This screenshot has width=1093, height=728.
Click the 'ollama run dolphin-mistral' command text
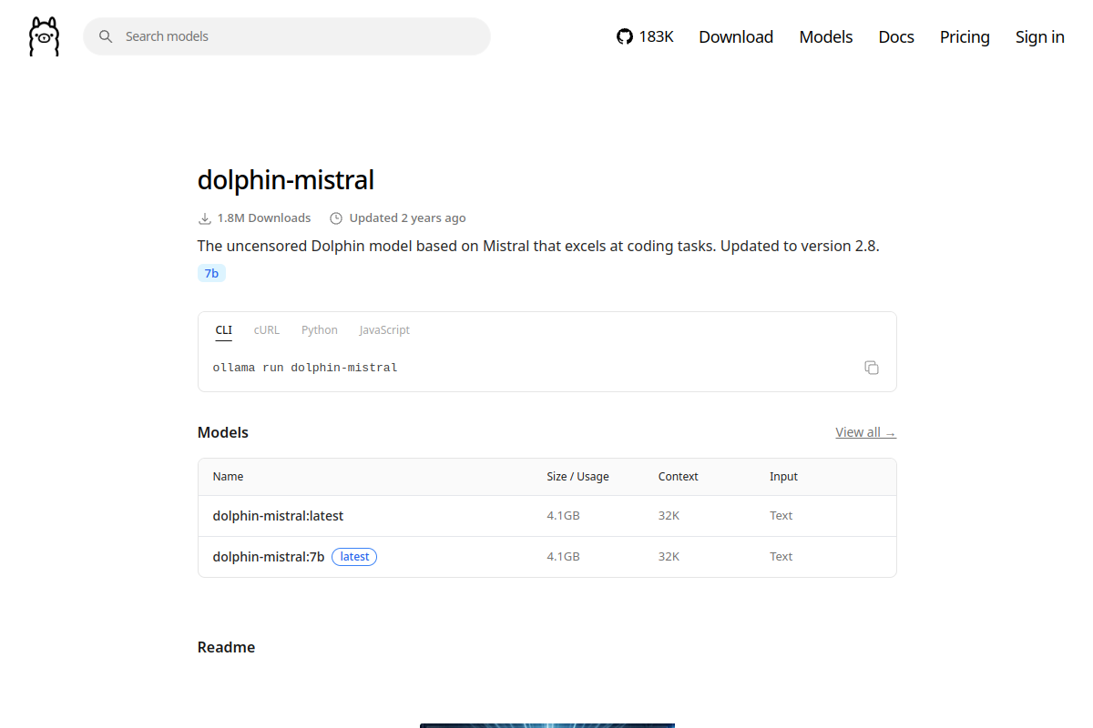tap(305, 368)
